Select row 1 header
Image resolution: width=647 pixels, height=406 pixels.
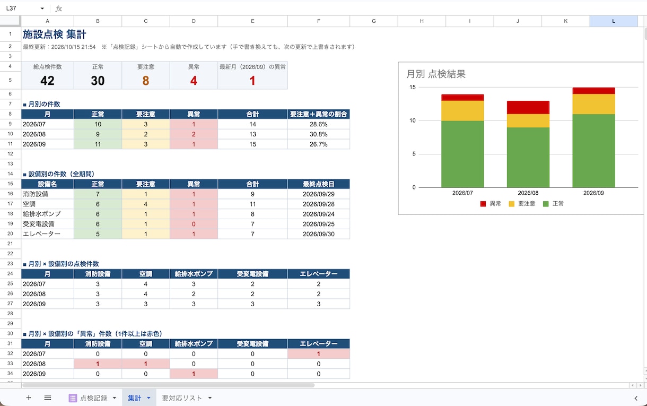point(10,34)
